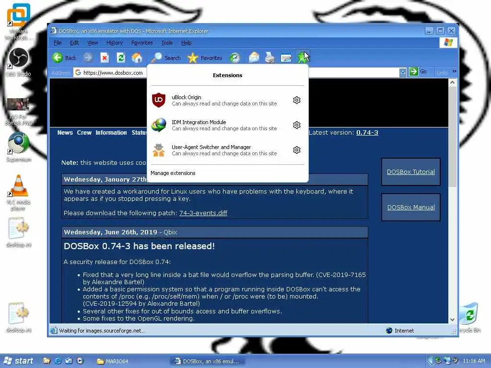Click the Internet zone status indicator
491x368 pixels.
(400, 331)
